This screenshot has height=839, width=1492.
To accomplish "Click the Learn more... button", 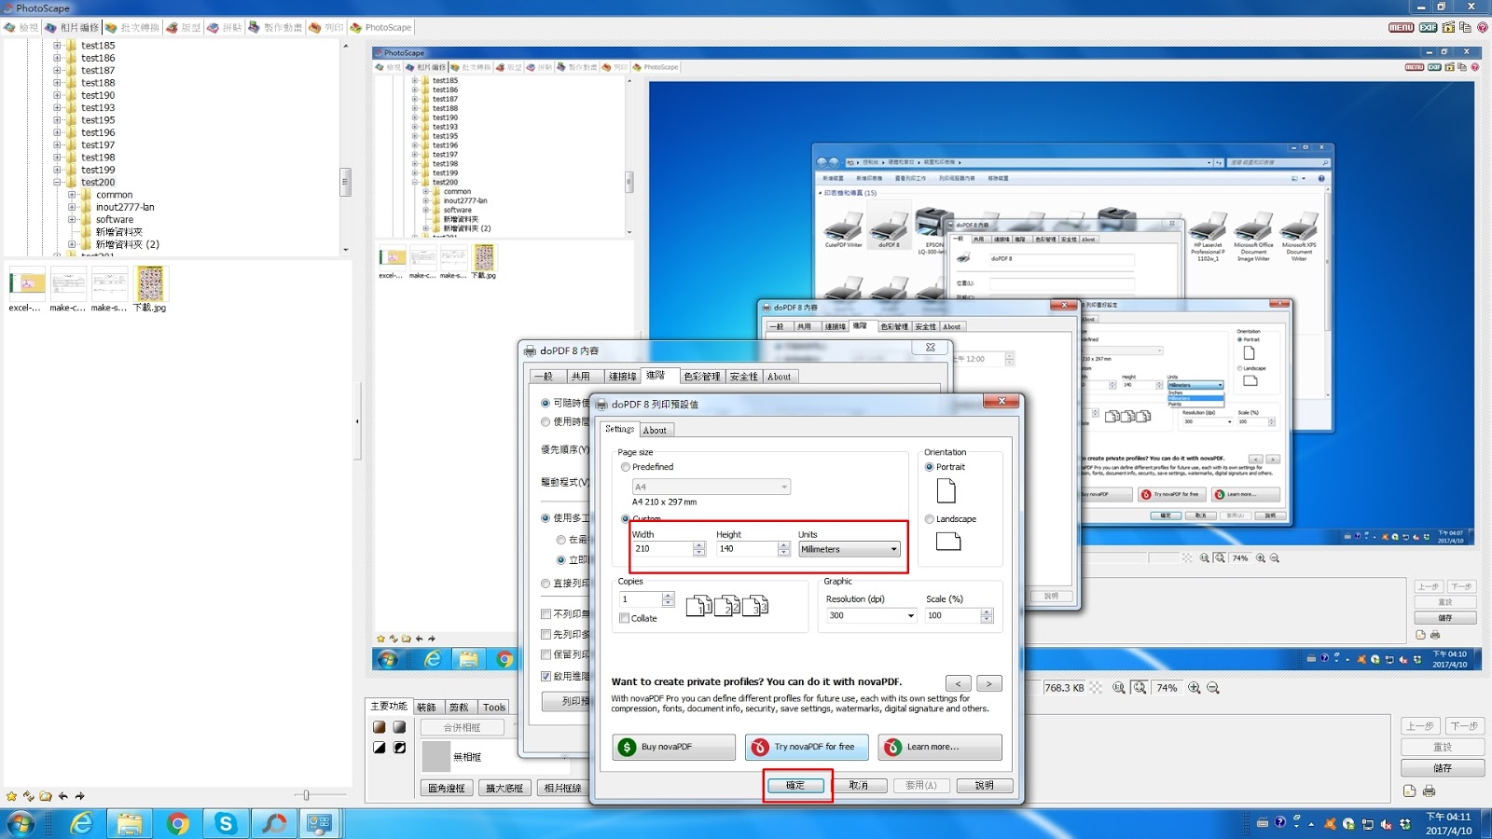I will pyautogui.click(x=940, y=747).
